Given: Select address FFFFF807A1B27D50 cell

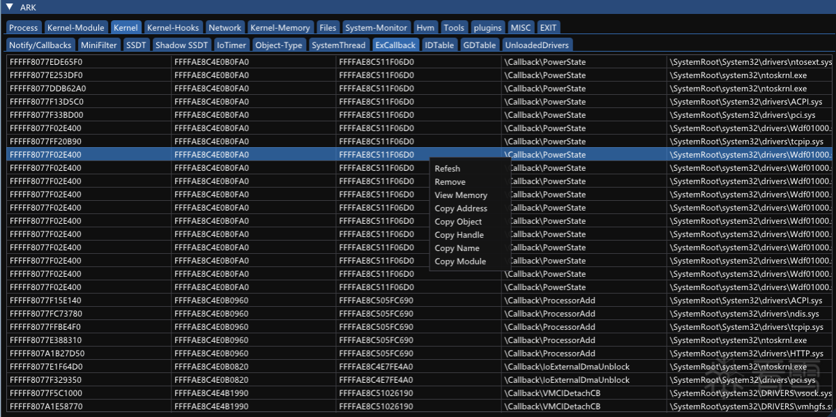Looking at the screenshot, I should coord(89,354).
